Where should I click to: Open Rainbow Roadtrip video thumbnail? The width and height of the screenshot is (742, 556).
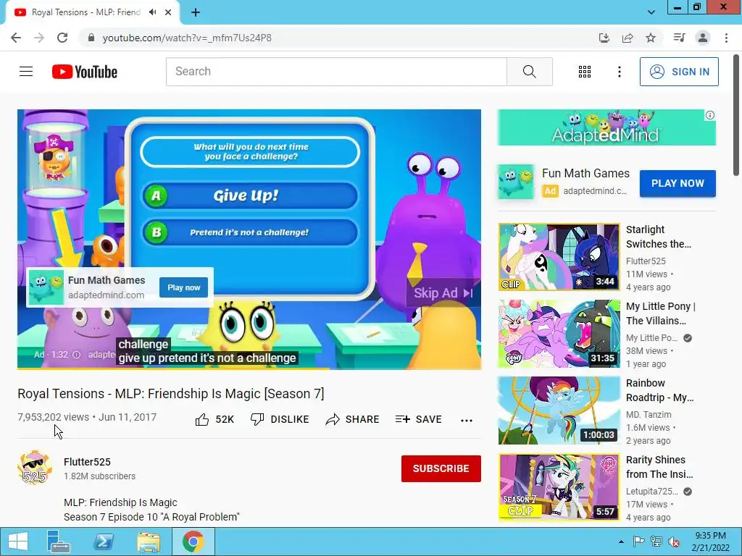point(559,410)
